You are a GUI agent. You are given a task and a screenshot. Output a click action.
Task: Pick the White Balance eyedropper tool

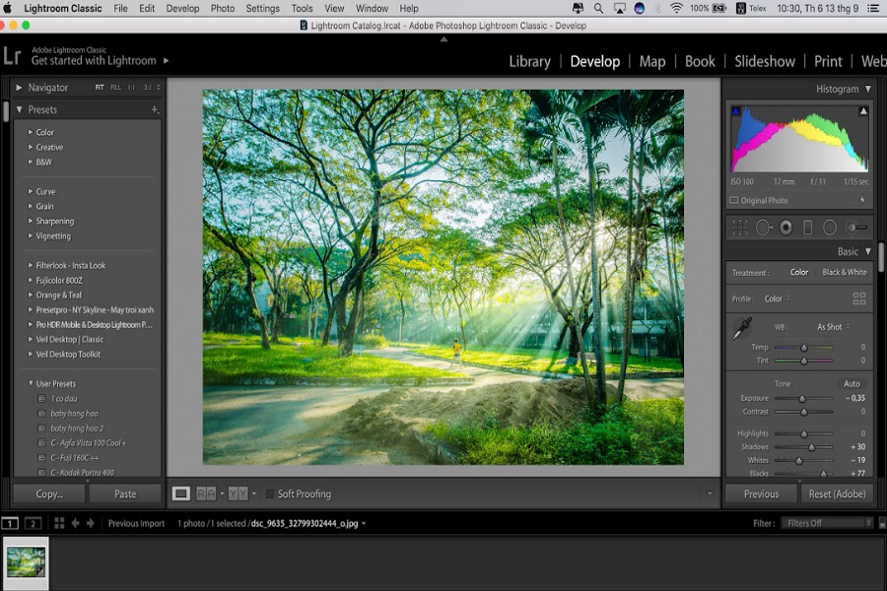click(x=741, y=329)
